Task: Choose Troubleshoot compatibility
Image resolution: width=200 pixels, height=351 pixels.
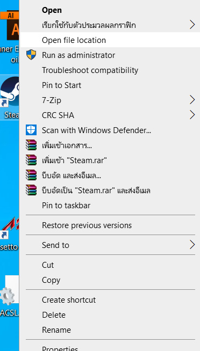Action: pyautogui.click(x=110, y=70)
